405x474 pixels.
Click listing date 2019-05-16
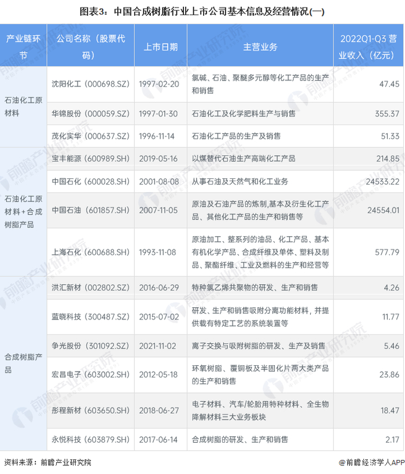point(159,159)
